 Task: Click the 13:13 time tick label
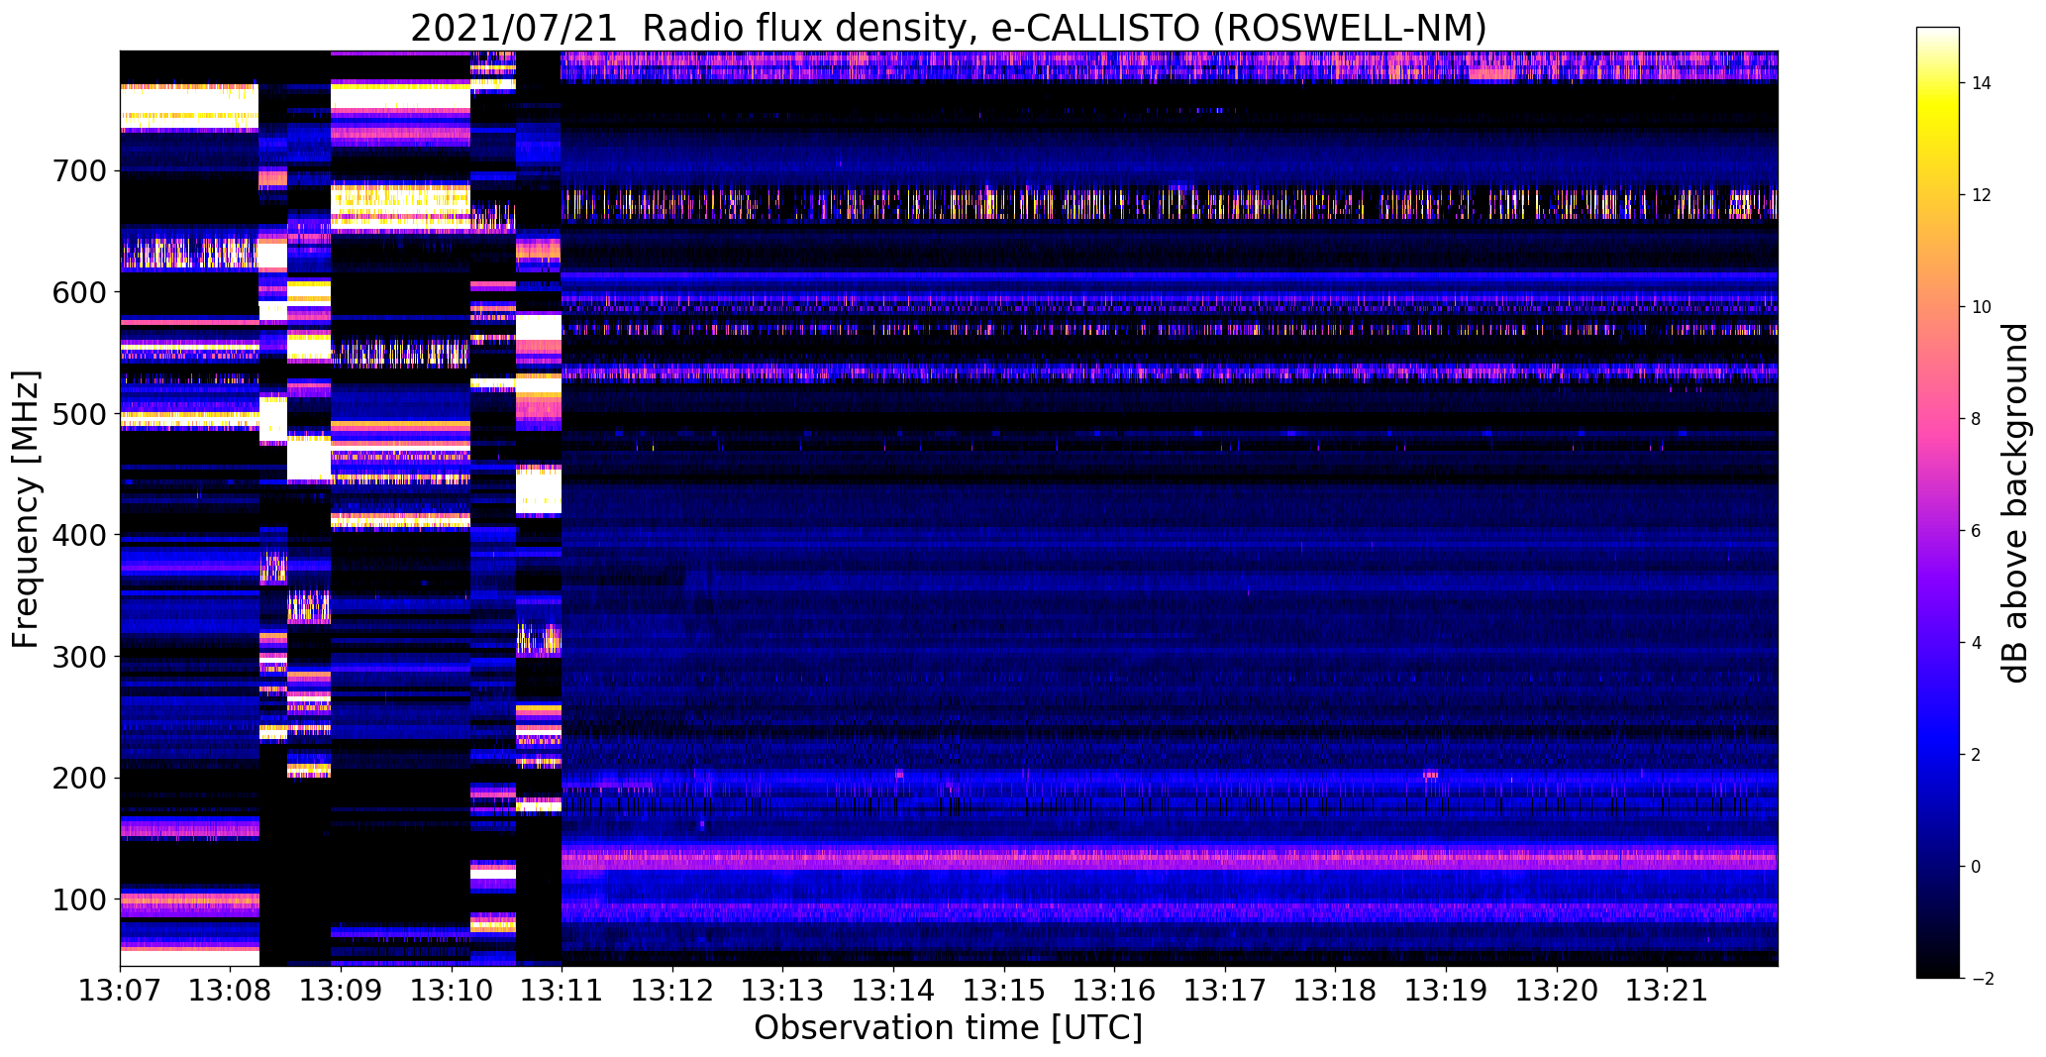pos(782,991)
